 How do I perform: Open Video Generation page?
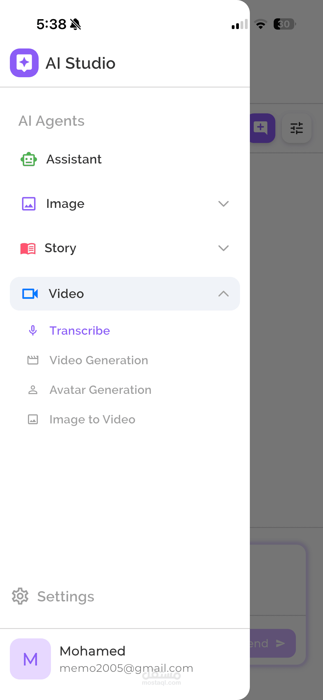click(x=99, y=360)
